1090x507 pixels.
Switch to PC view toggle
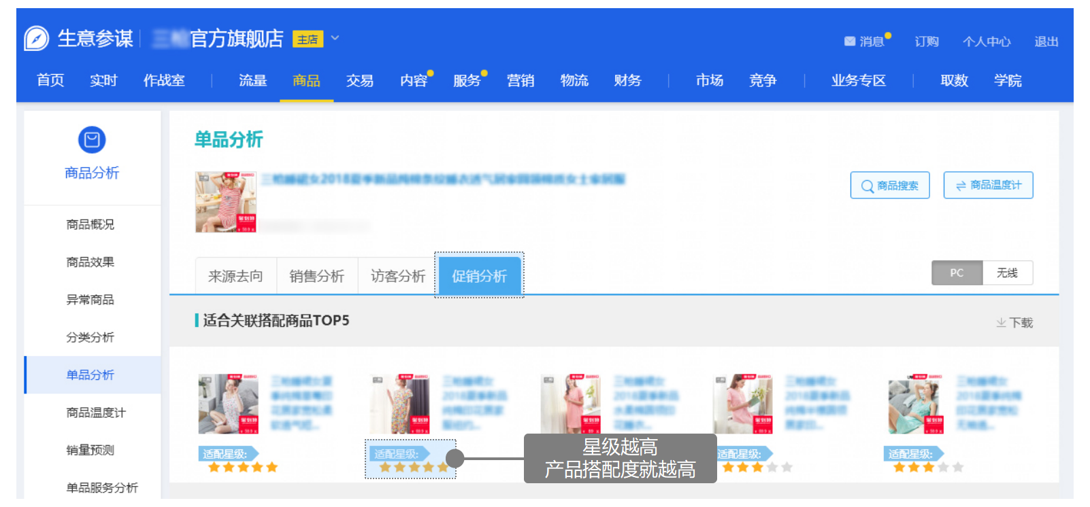[x=957, y=273]
